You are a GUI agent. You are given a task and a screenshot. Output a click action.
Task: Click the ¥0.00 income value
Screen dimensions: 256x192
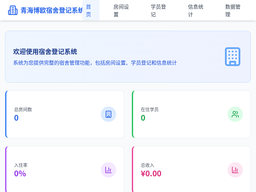pos(151,173)
